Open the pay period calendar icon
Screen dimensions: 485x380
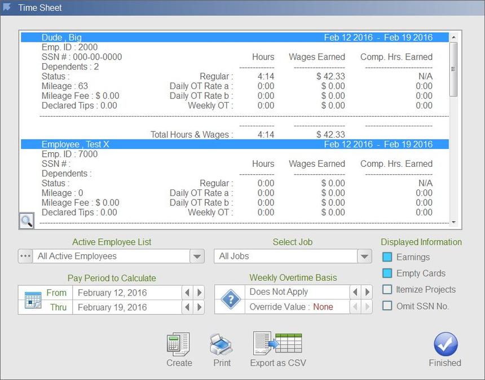point(33,299)
